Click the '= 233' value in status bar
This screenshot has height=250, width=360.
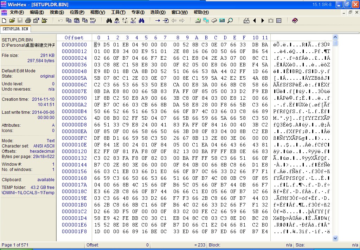pyautogui.click(x=200, y=245)
